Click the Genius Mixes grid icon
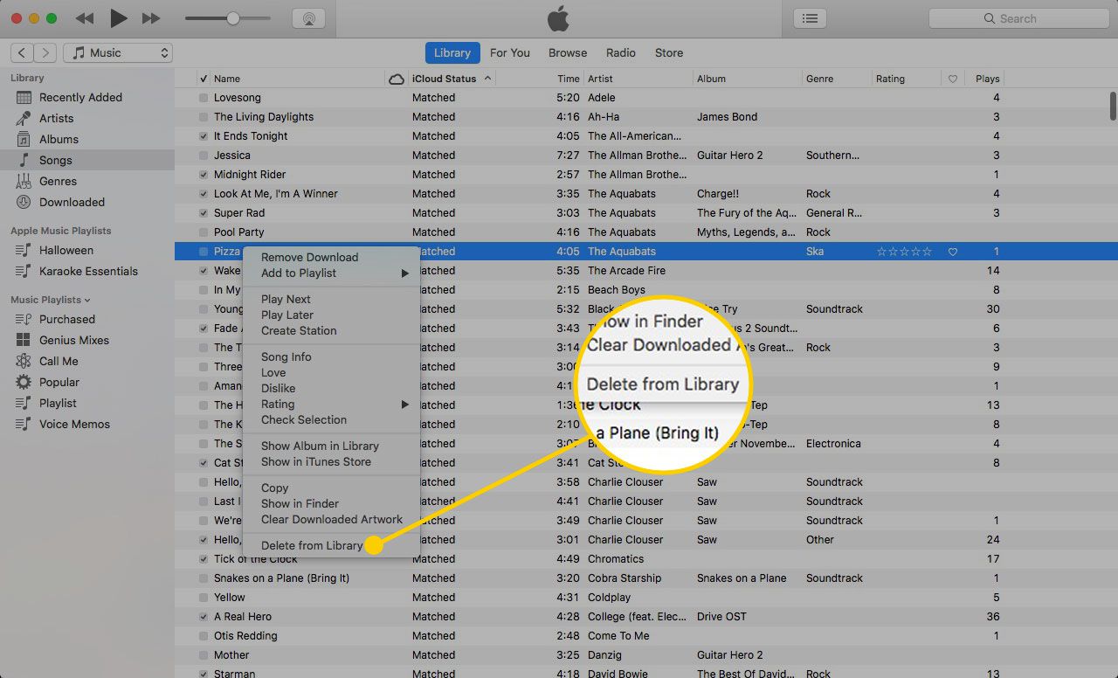 pyautogui.click(x=24, y=341)
